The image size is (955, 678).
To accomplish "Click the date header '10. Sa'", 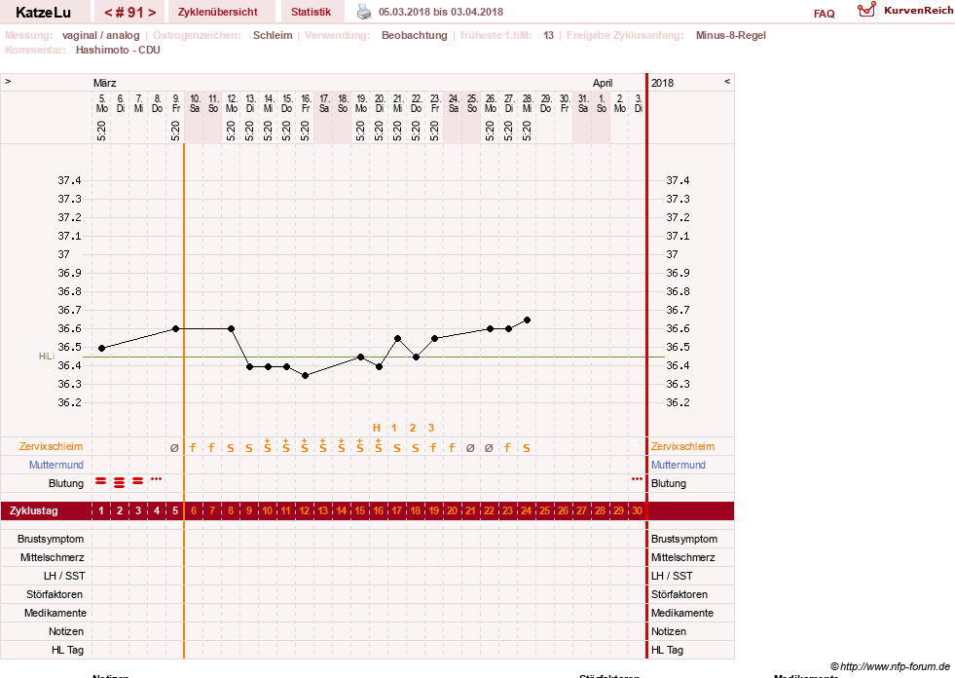I will pyautogui.click(x=195, y=103).
